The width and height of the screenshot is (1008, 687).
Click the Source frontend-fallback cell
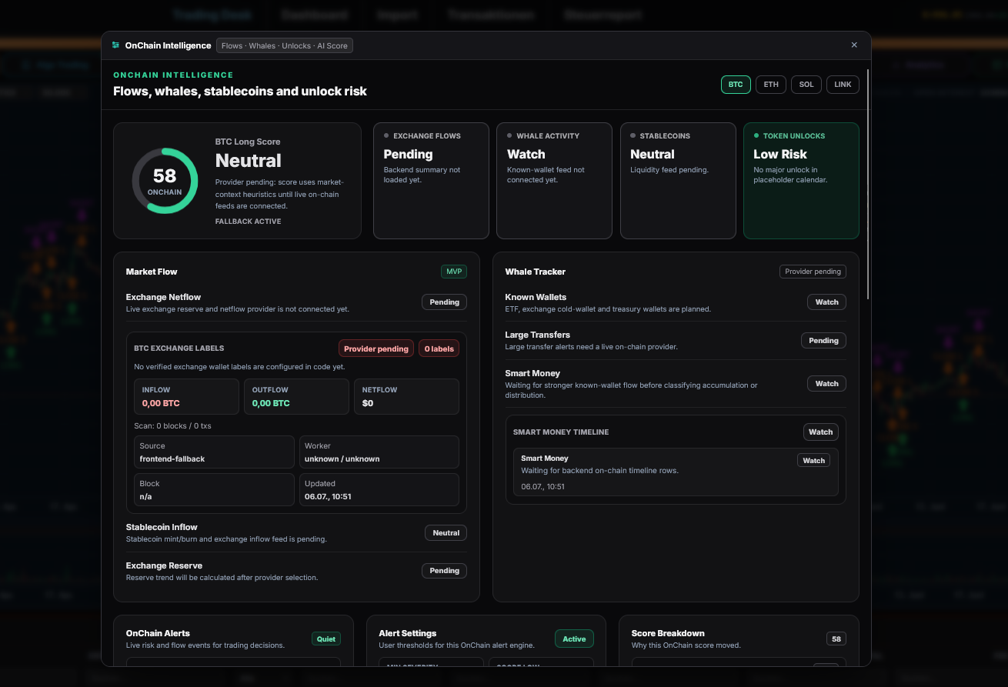pyautogui.click(x=214, y=452)
